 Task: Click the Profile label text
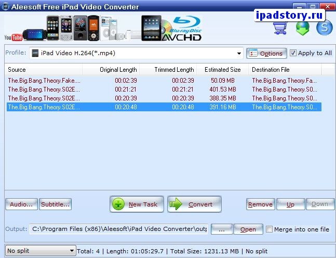(x=16, y=53)
